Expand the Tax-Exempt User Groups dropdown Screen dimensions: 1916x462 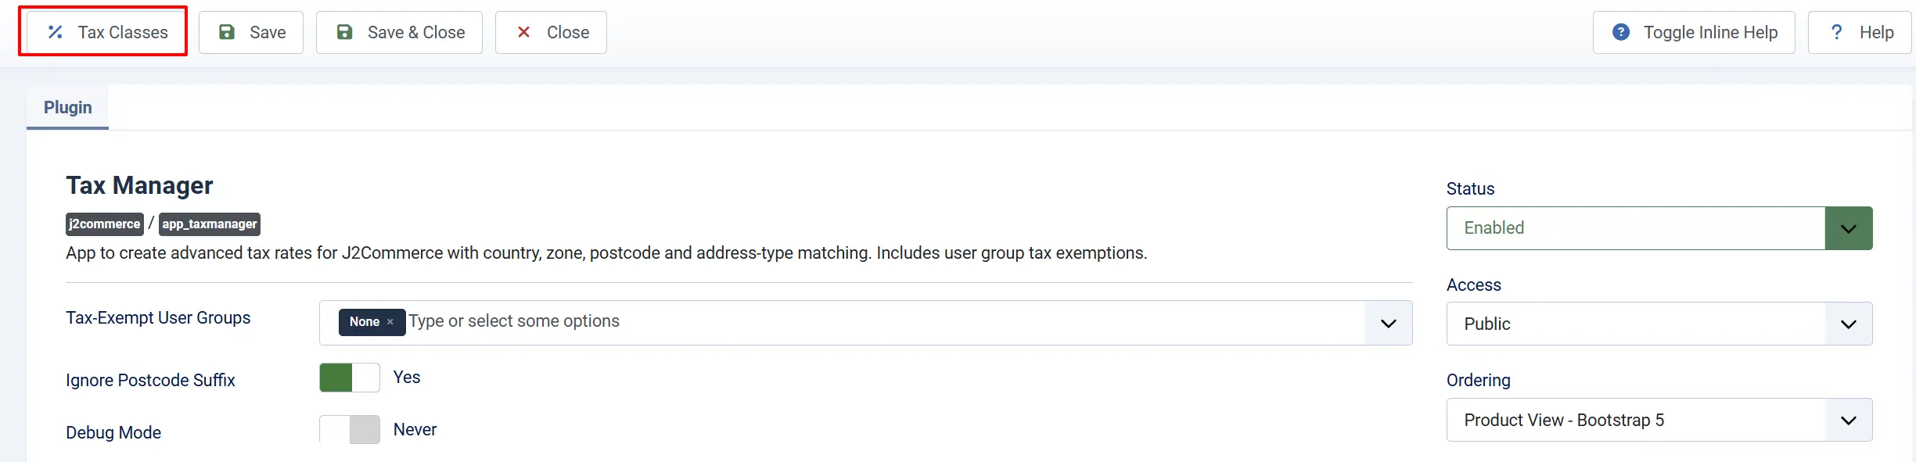pos(1389,323)
